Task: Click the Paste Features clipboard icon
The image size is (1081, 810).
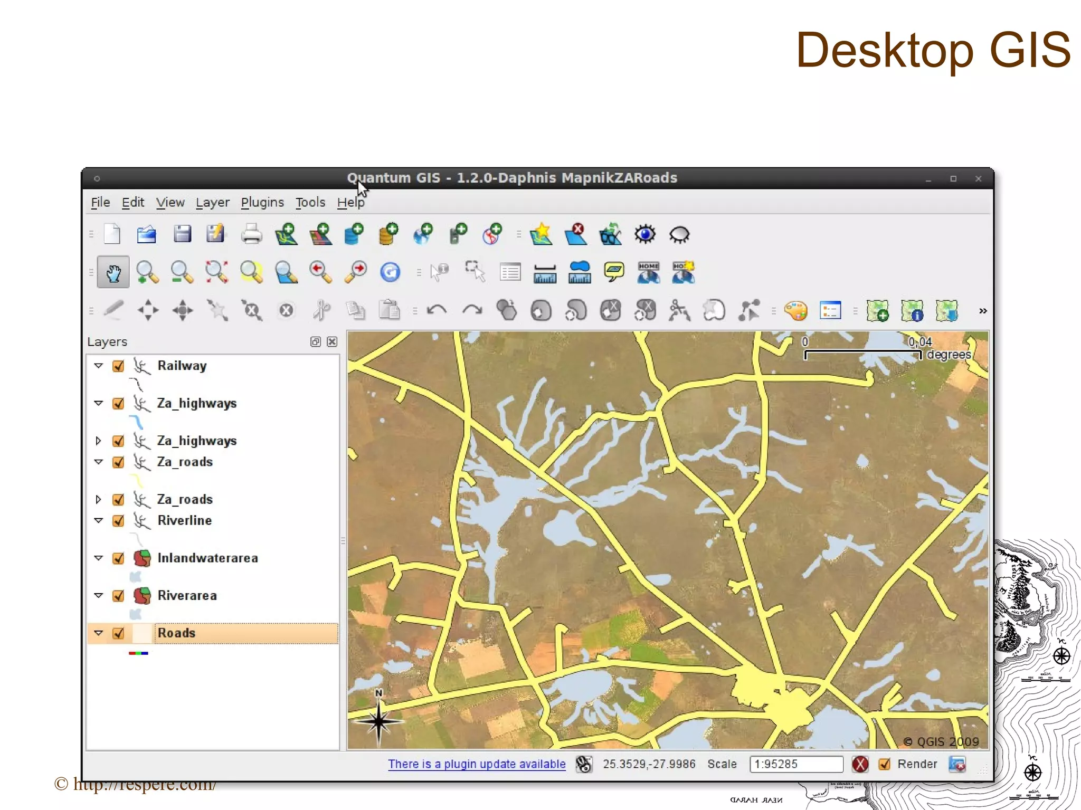Action: tap(390, 310)
